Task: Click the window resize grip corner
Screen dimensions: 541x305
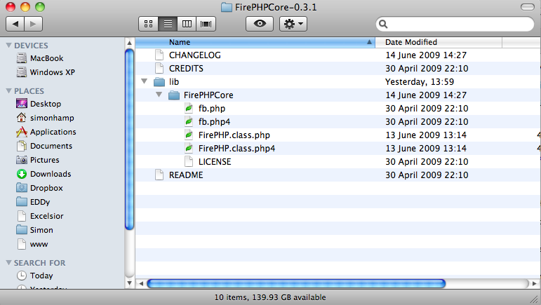Action: pyautogui.click(x=534, y=299)
